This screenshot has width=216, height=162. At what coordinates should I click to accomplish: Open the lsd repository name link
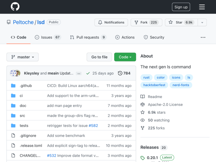(41, 22)
